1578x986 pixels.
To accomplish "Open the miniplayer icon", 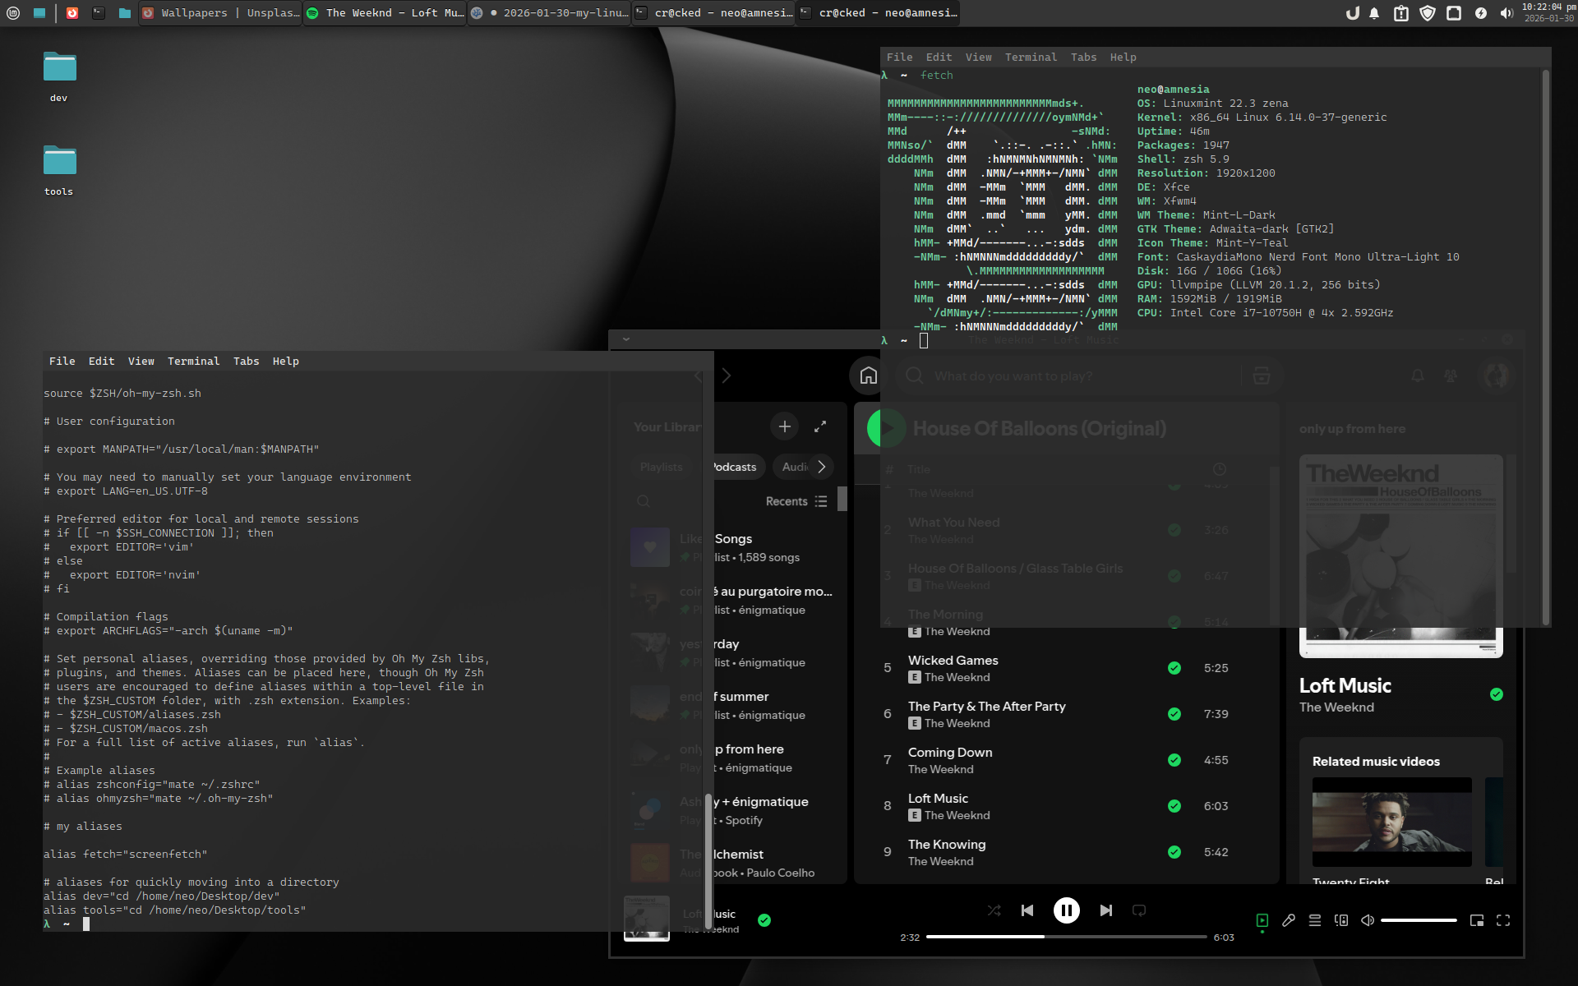I will pyautogui.click(x=1477, y=920).
